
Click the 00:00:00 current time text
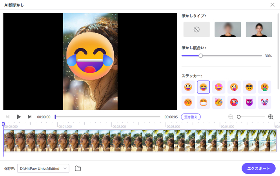(x=44, y=117)
